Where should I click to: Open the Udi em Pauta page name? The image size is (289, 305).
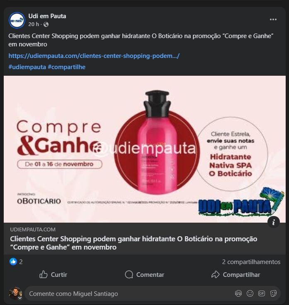(47, 16)
